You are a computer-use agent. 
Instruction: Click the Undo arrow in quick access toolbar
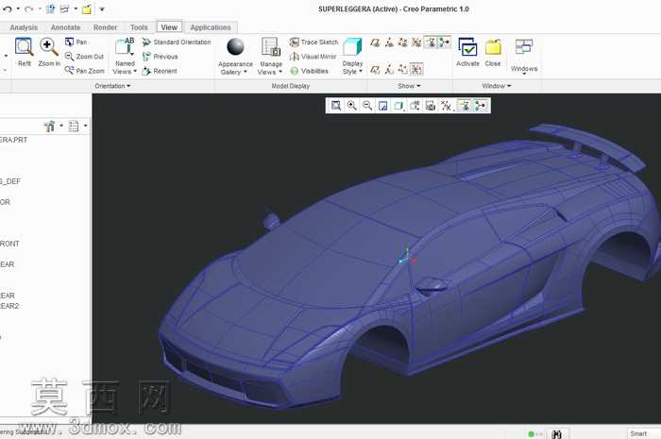pyautogui.click(x=8, y=8)
